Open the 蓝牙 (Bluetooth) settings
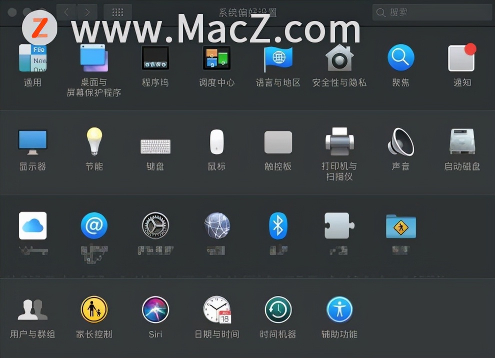The image size is (495, 358). (x=277, y=225)
